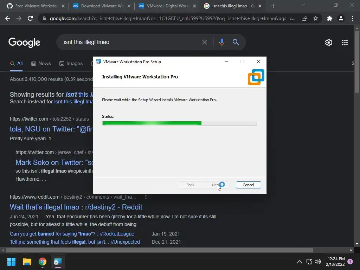The image size is (360, 270).
Task: Open Chrome's three-dot menu
Action: (352, 18)
